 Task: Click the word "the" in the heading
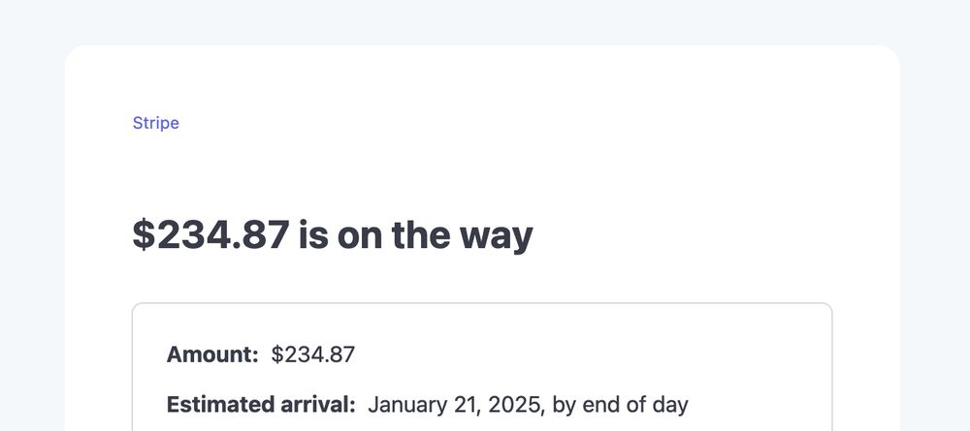(x=421, y=234)
